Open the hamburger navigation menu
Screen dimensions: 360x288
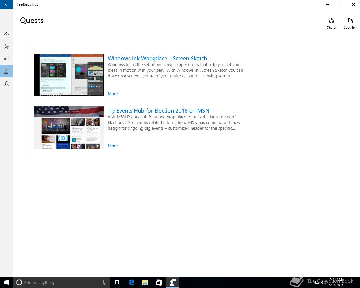pos(7,21)
